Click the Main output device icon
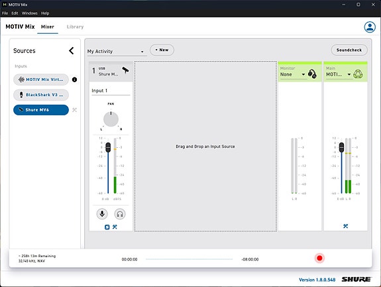381x287 pixels. [358, 74]
